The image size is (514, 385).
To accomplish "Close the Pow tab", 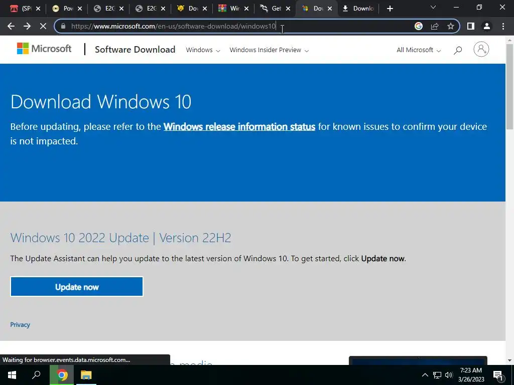I will tap(80, 9).
